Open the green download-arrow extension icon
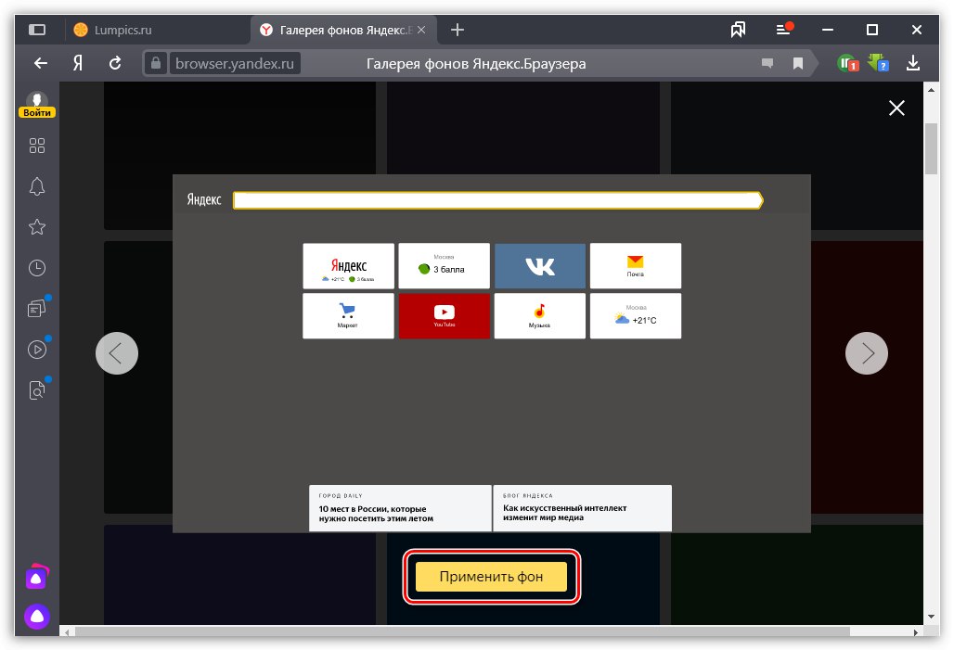954x650 pixels. point(878,63)
